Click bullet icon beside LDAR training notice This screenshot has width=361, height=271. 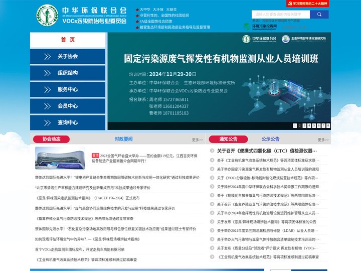tap(212, 230)
